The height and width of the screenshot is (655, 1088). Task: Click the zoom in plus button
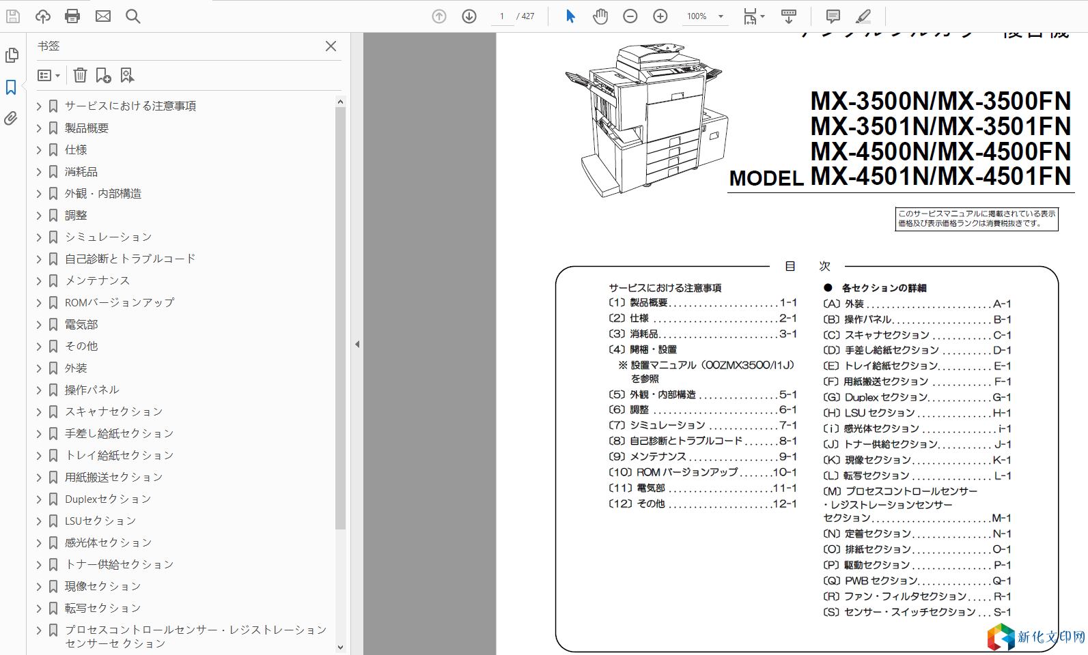click(660, 16)
